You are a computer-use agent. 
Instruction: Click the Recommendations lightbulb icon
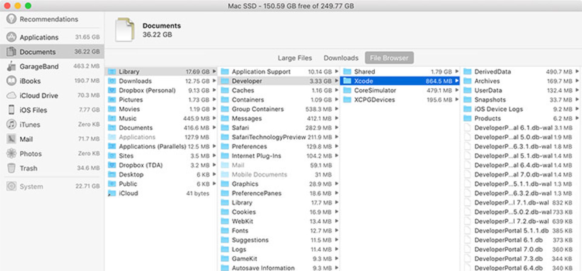[11, 19]
